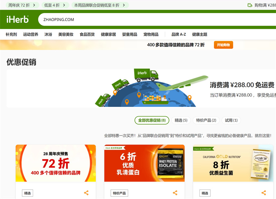Expand the 低至 4 折 chevron

[x=64, y=5]
